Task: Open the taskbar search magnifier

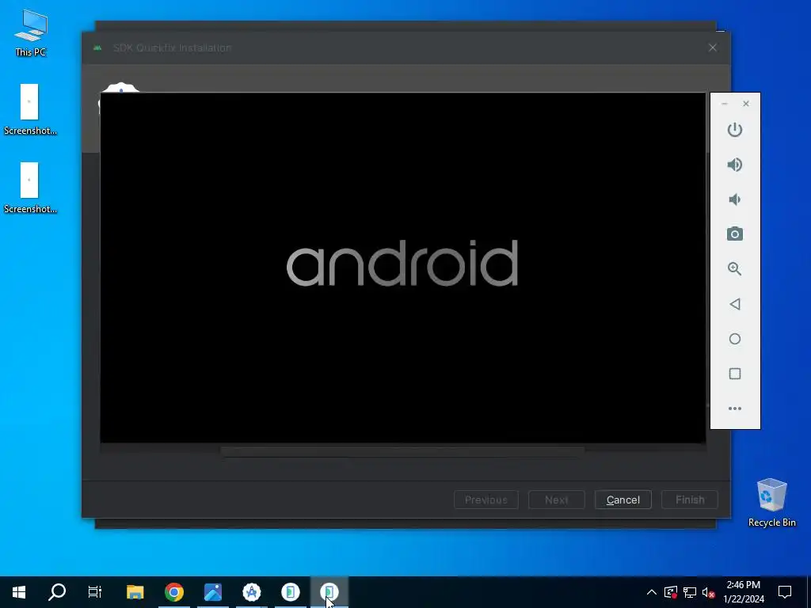Action: (57, 592)
